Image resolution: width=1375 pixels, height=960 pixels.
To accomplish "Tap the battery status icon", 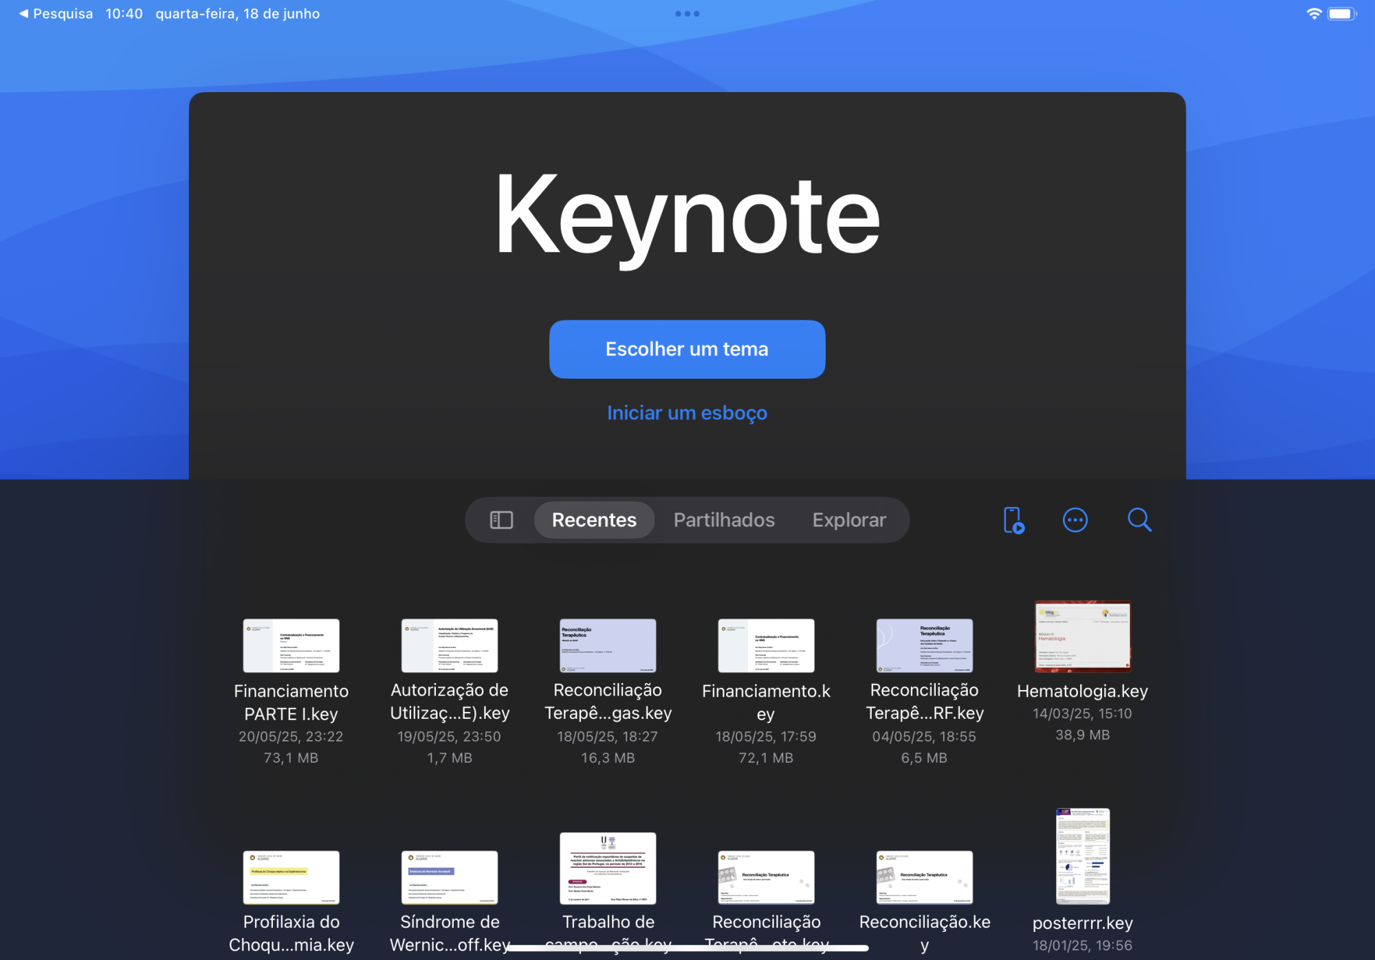I will (x=1341, y=14).
